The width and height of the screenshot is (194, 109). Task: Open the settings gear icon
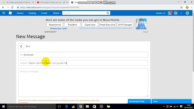click(x=187, y=13)
